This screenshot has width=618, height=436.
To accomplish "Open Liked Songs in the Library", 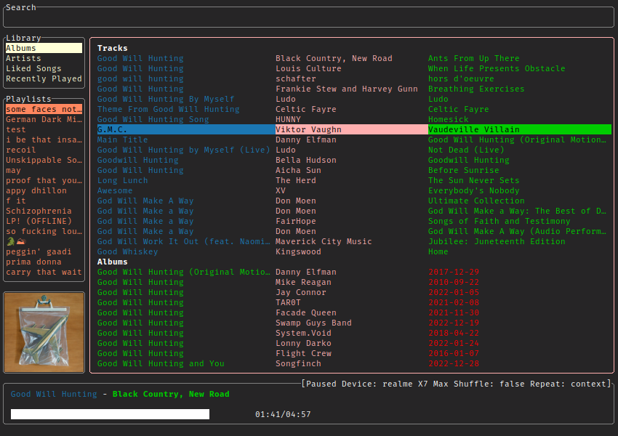I will [33, 68].
